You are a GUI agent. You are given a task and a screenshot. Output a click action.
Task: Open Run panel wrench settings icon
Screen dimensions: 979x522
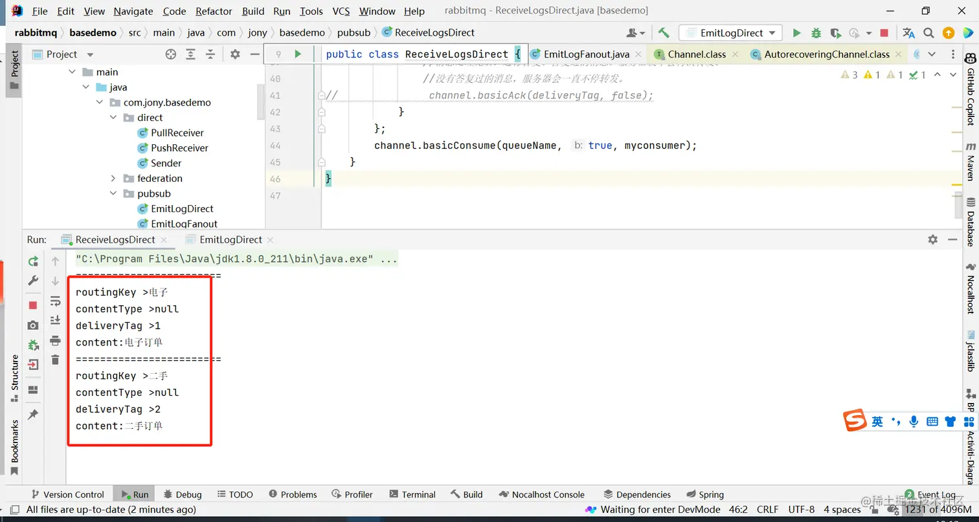point(33,281)
